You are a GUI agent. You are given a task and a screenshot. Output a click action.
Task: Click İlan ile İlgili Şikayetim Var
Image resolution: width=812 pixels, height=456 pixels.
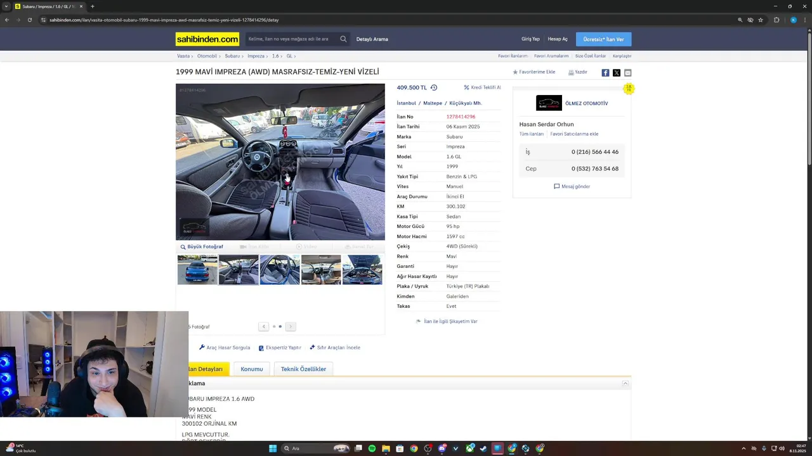pyautogui.click(x=447, y=322)
